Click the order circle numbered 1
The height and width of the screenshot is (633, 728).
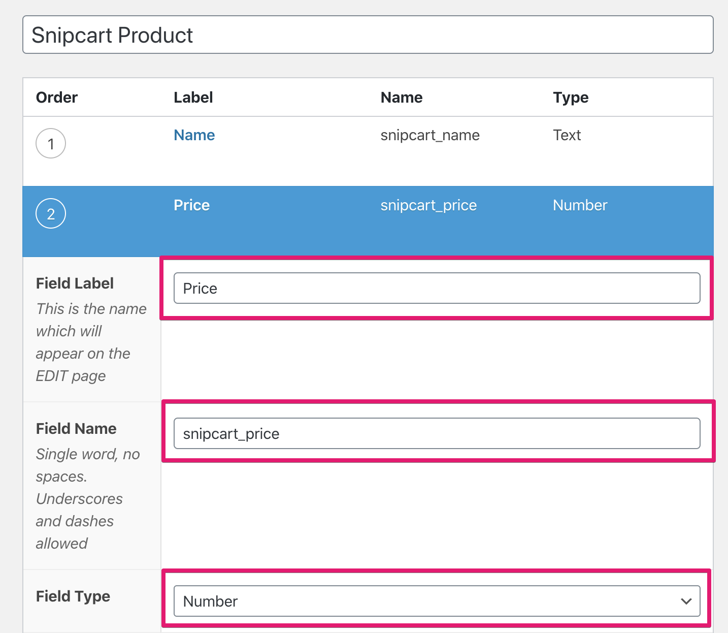(x=51, y=144)
